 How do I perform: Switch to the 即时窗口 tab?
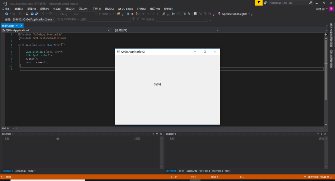217,171
